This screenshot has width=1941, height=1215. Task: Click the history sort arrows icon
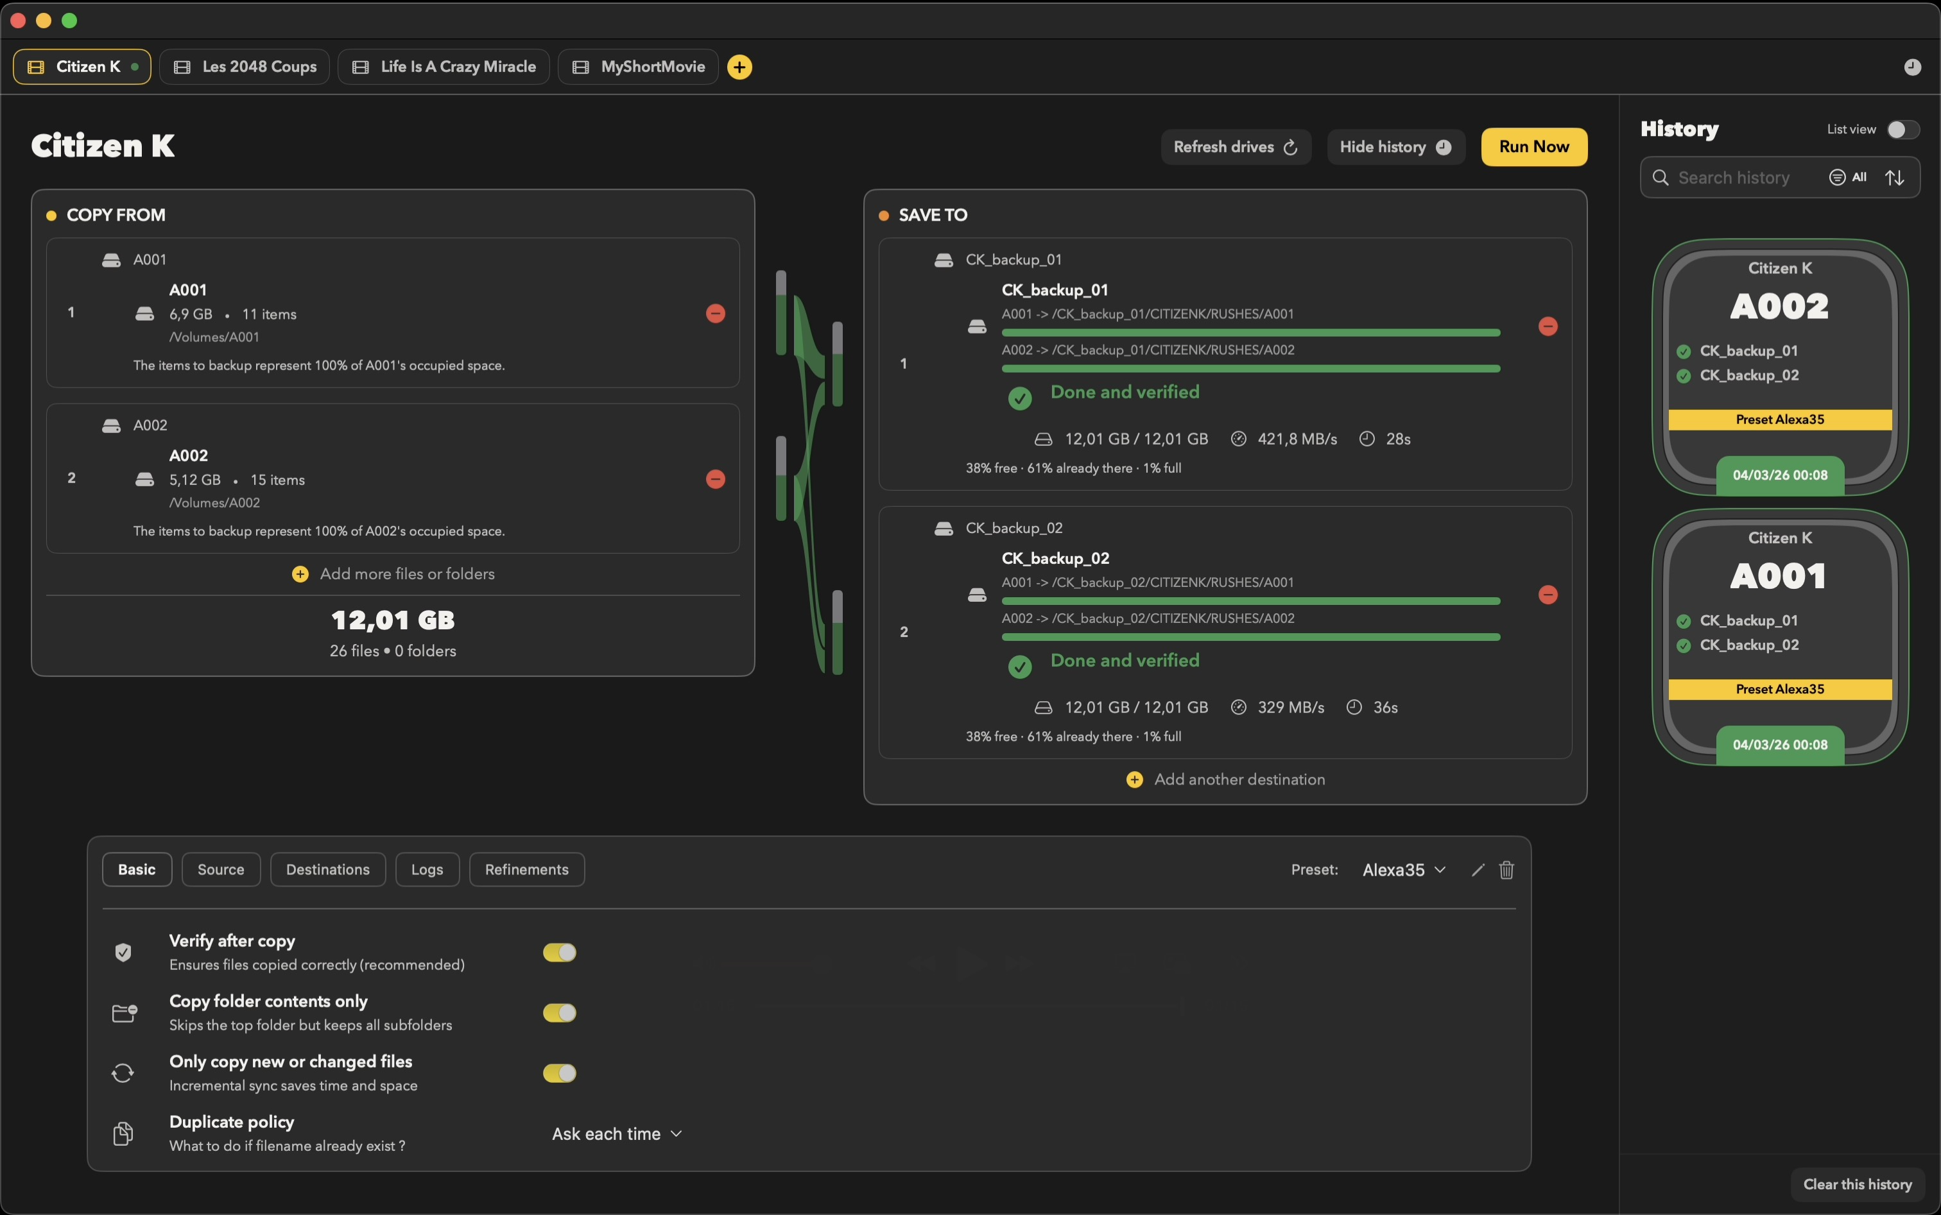click(1895, 178)
